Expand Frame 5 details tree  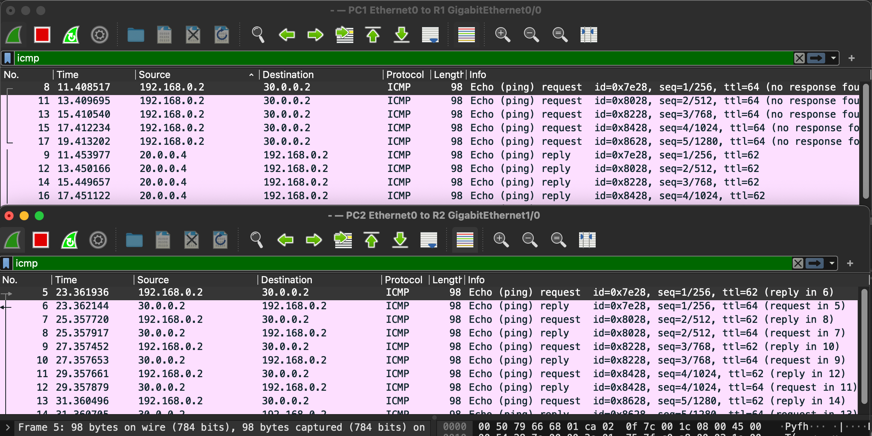click(8, 427)
